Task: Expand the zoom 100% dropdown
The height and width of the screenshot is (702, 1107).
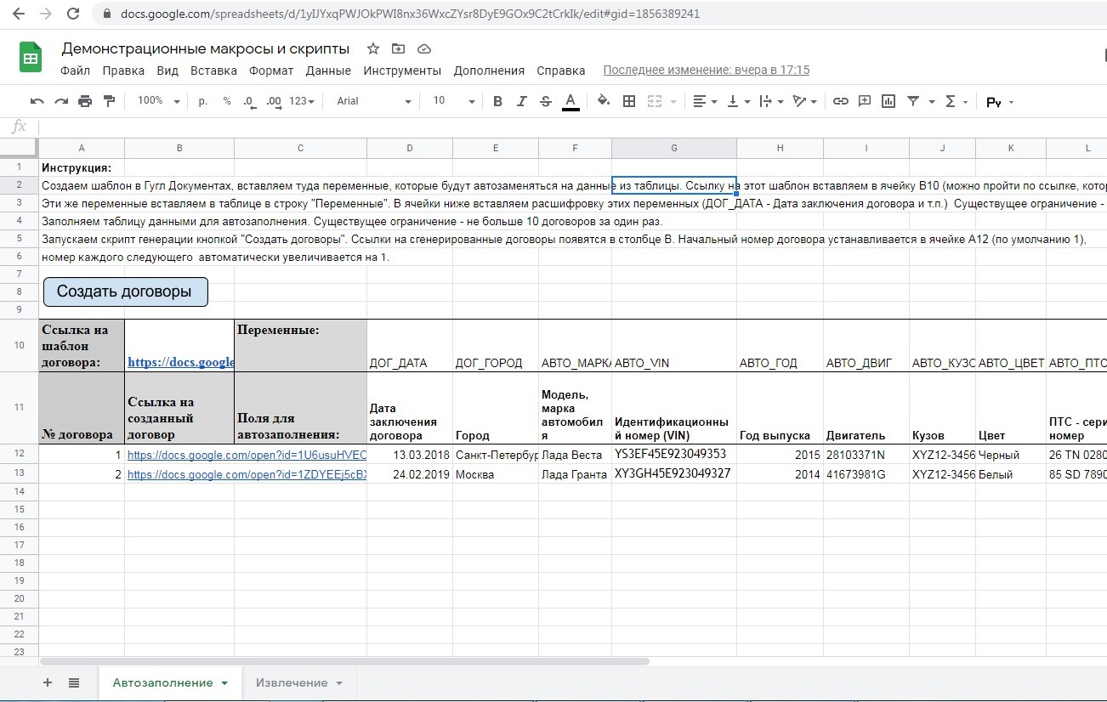Action: [159, 101]
